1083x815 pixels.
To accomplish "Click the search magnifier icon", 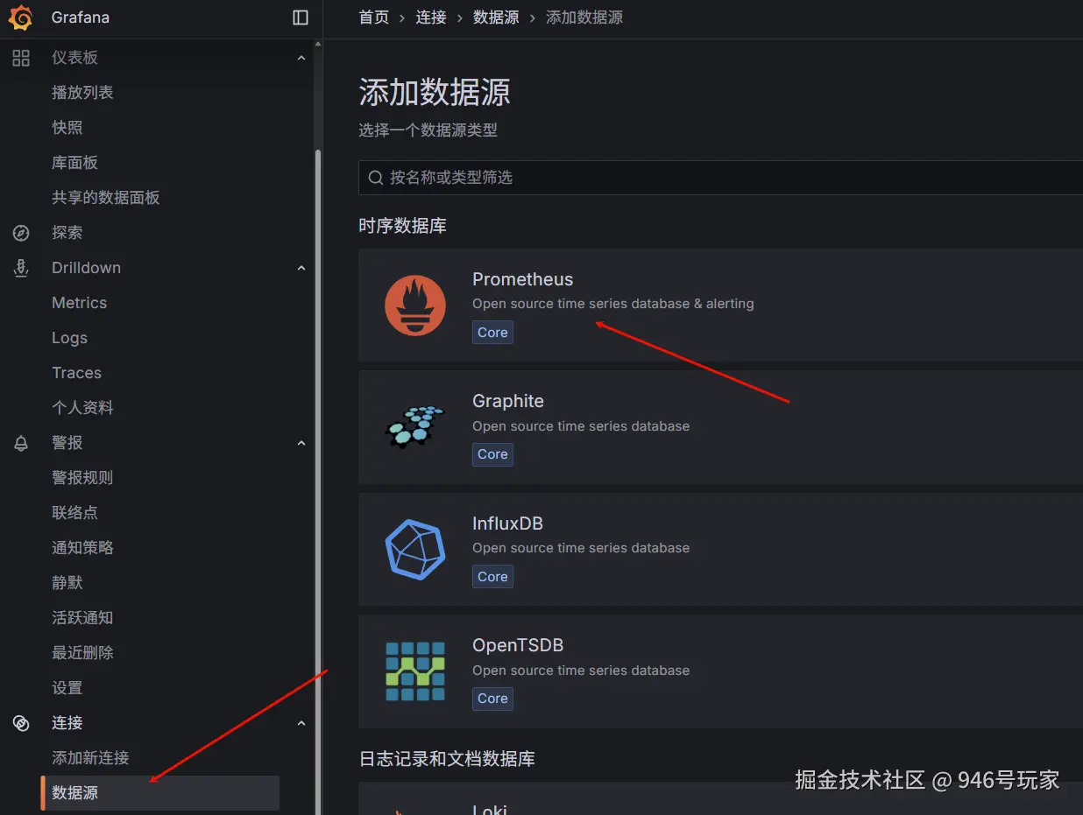I will click(376, 178).
